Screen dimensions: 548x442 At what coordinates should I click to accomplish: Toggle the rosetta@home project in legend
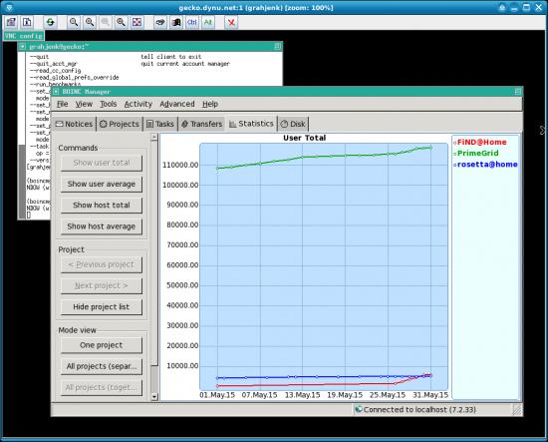485,165
